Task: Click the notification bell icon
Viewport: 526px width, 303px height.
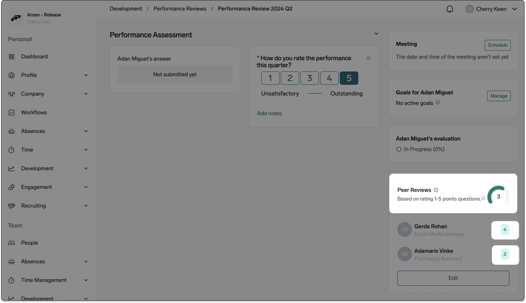Action: click(x=449, y=9)
